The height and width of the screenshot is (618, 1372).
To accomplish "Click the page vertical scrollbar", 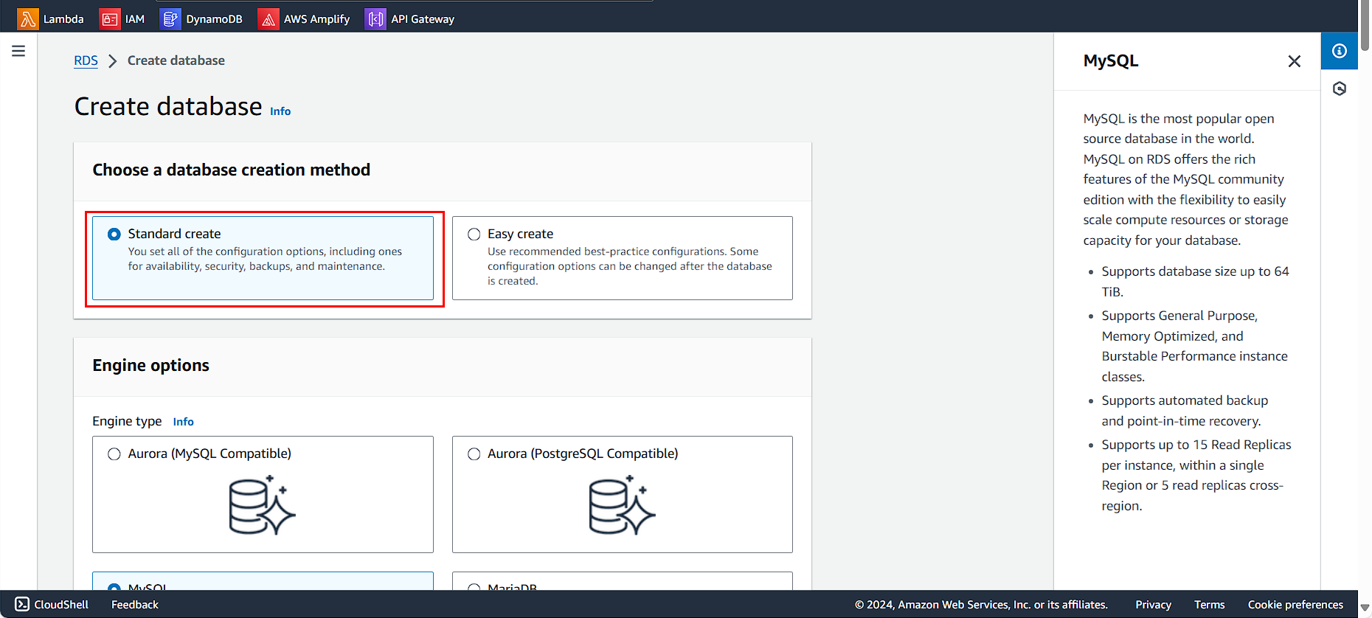I will pos(1365,295).
